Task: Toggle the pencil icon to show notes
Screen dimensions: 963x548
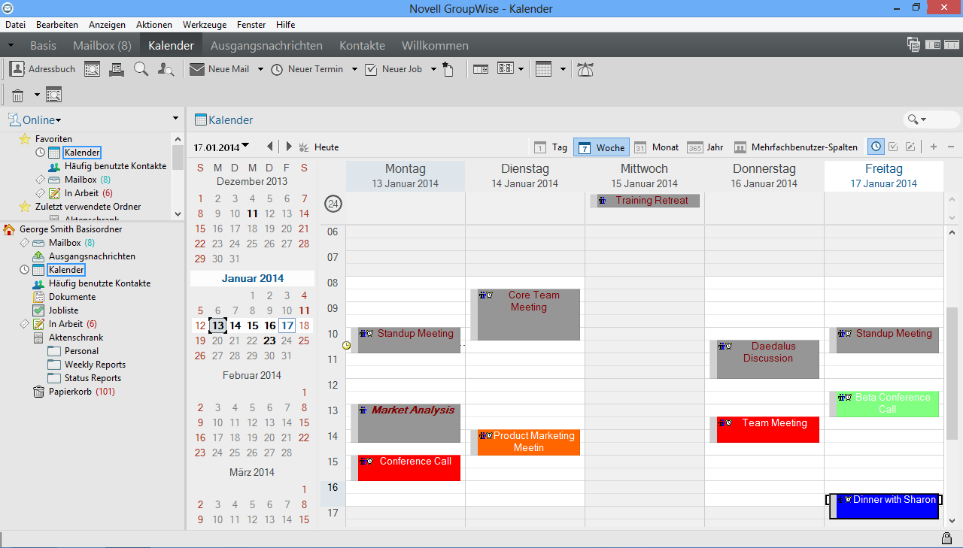Action: (910, 147)
